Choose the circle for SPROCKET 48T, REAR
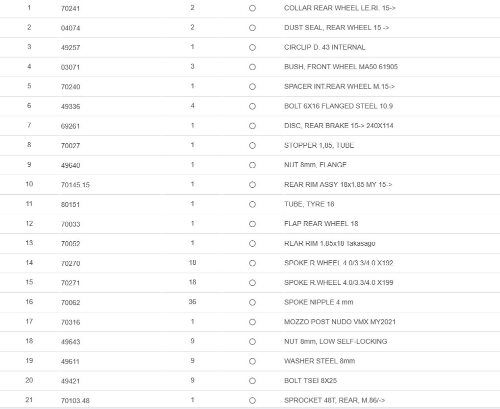500x409 pixels. [x=252, y=400]
